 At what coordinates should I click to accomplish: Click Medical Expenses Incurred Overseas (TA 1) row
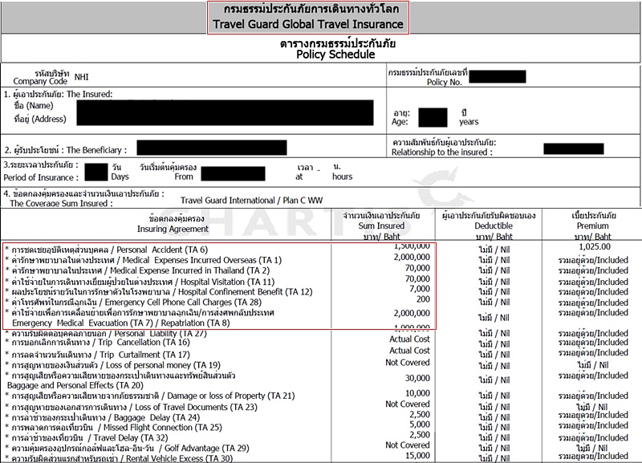[144, 260]
